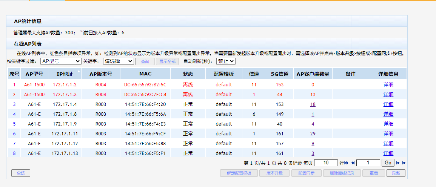Click previous page arrow icon
436x187 pixels.
(353, 163)
